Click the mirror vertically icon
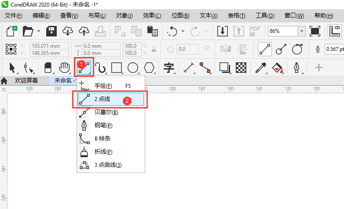The image size is (344, 209). click(x=242, y=49)
